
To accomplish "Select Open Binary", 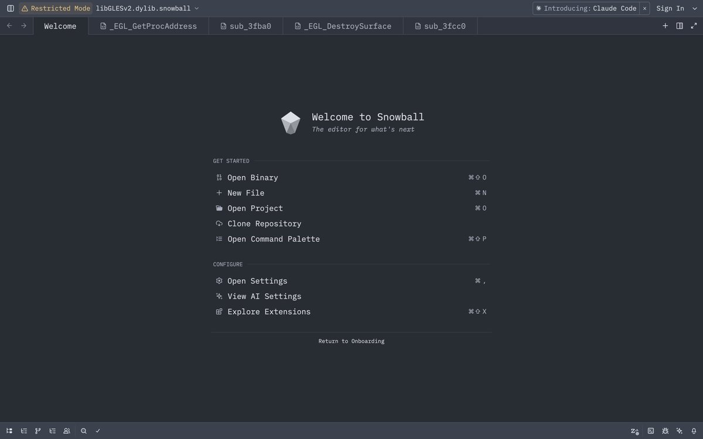I will 351,177.
